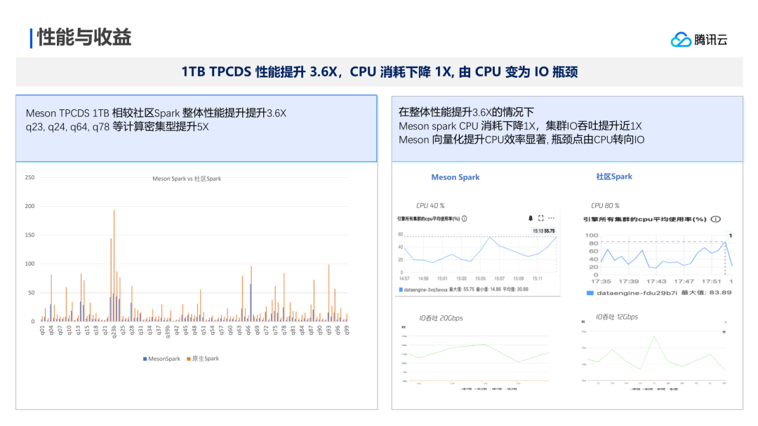Click the dataengine-fdu29b7i legend swatch
The image size is (758, 426).
click(x=590, y=293)
